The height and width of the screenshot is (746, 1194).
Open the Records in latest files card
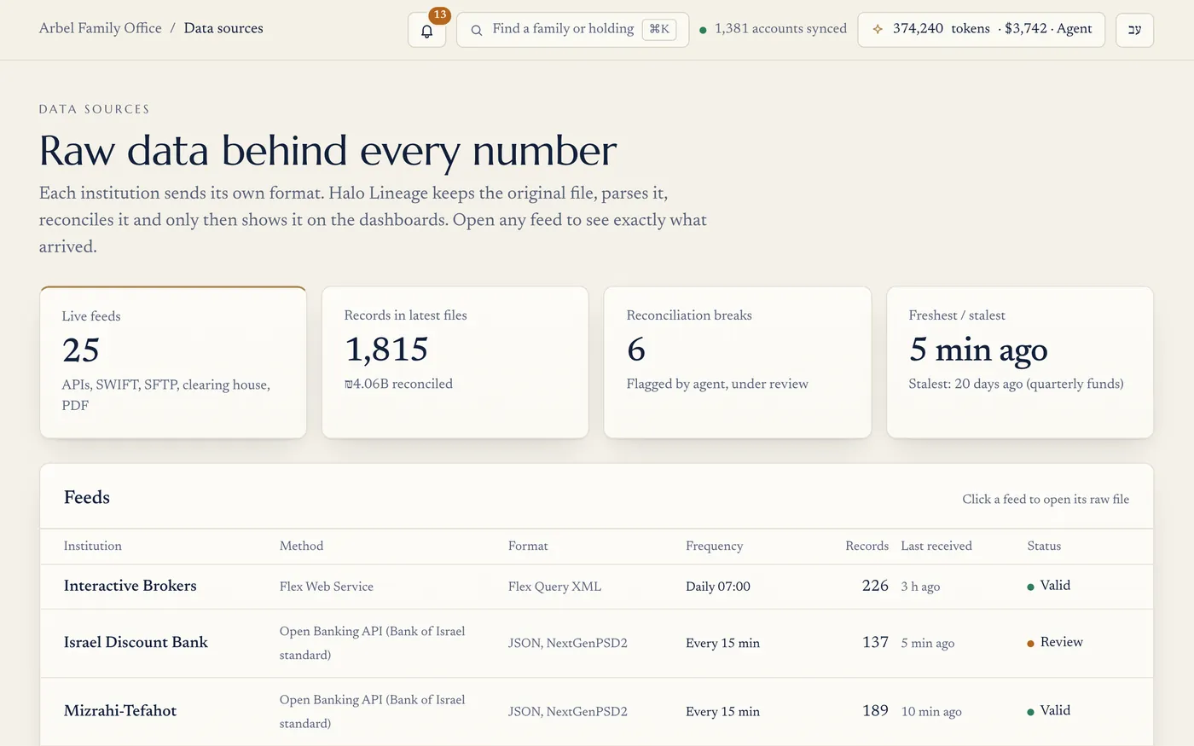coord(455,362)
